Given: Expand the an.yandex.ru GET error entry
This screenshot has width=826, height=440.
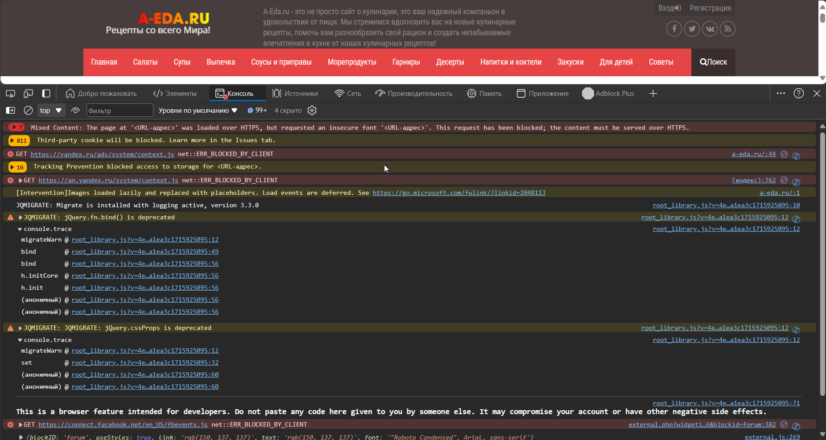Looking at the screenshot, I should click(21, 181).
